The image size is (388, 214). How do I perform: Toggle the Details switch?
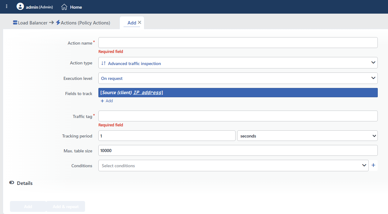coord(12,183)
